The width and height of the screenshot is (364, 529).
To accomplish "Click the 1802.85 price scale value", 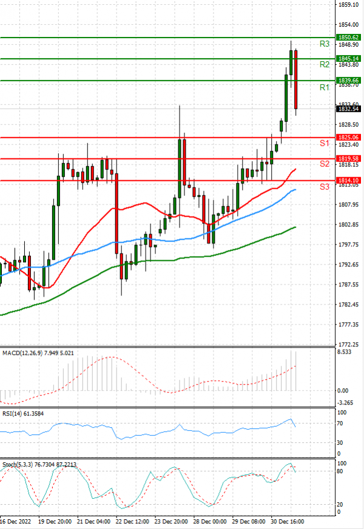I will click(x=348, y=224).
